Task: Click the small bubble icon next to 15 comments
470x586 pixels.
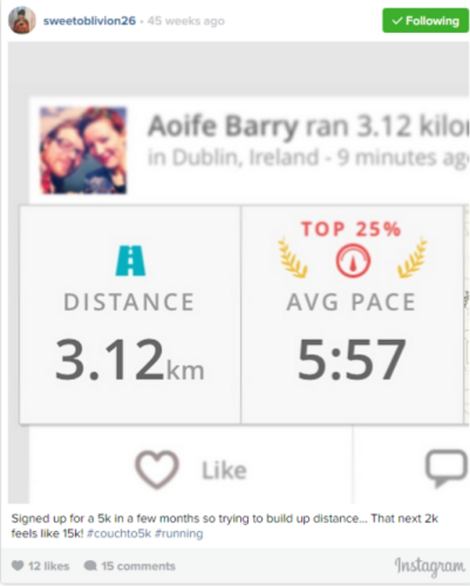Action: [90, 566]
